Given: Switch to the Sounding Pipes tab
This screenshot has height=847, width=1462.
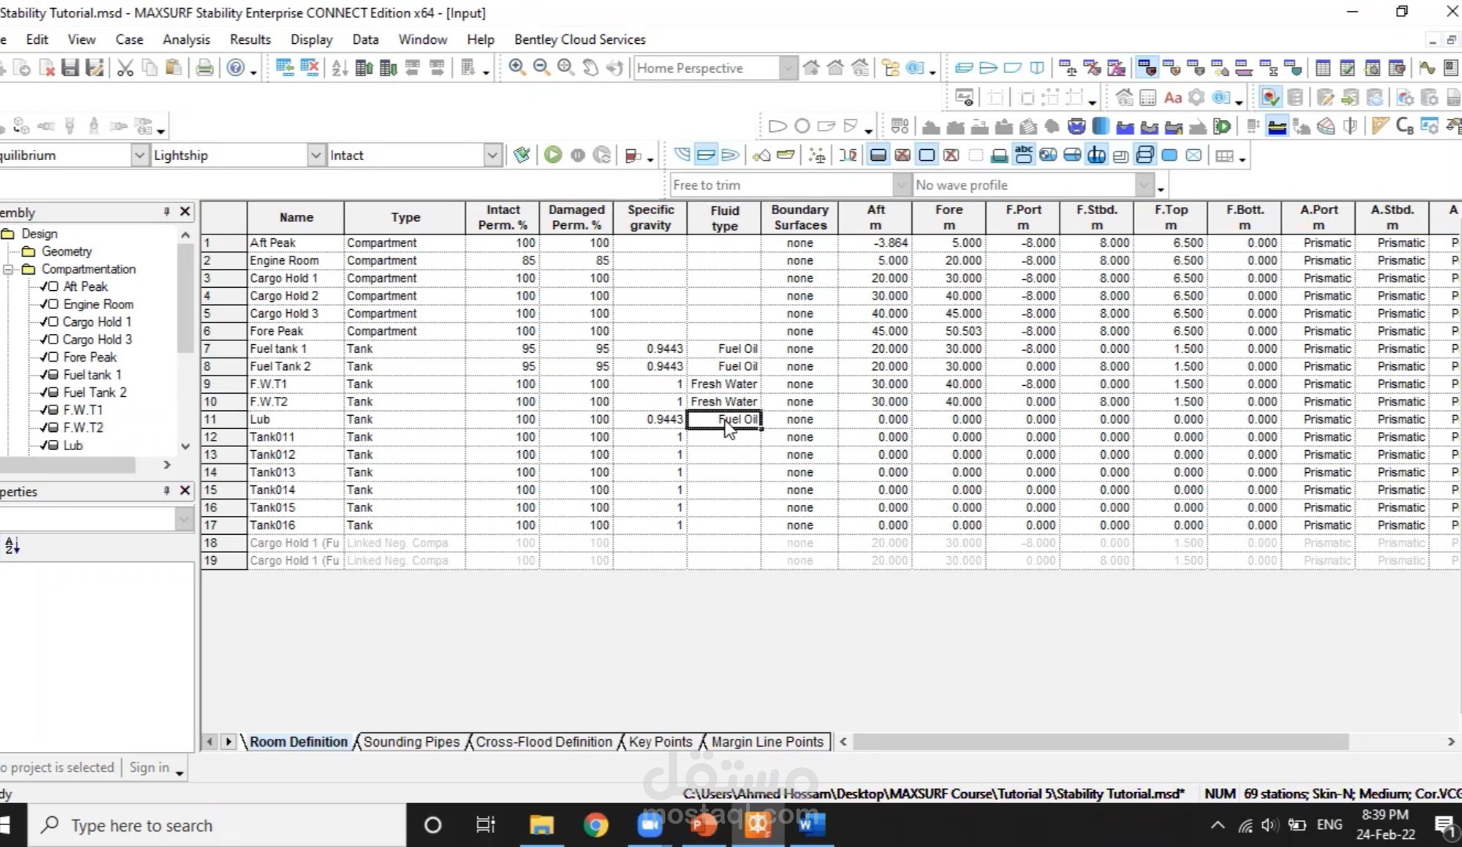Looking at the screenshot, I should (x=411, y=742).
